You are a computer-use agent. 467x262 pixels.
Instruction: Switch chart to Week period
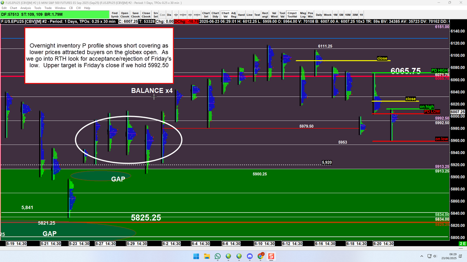pos(327,15)
